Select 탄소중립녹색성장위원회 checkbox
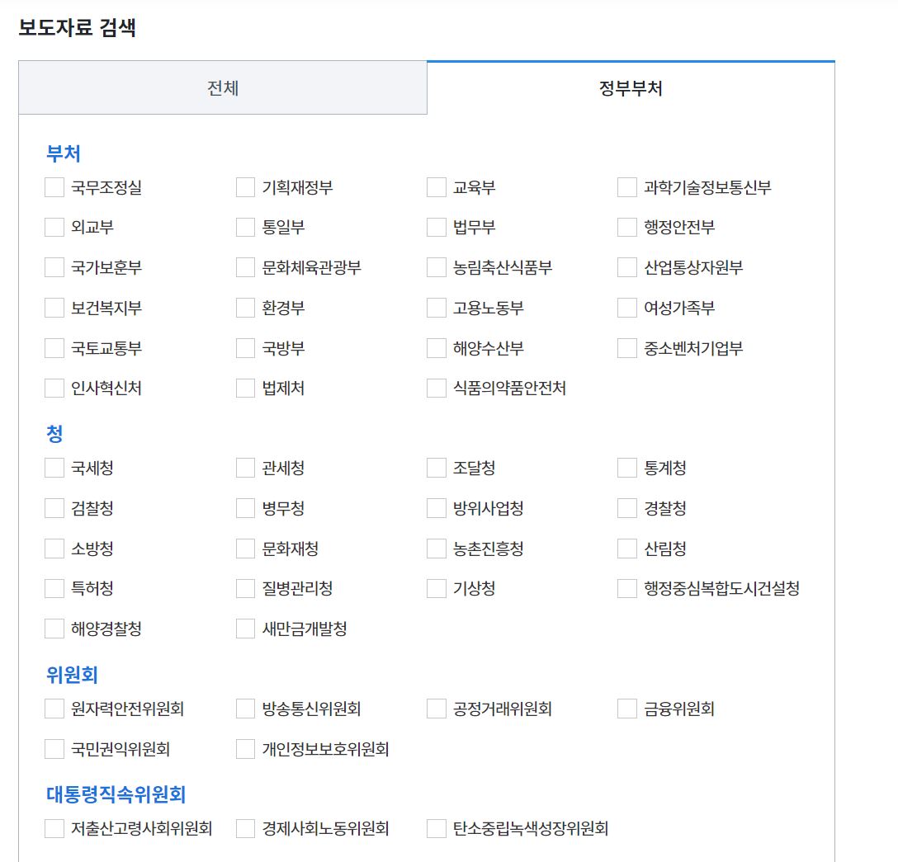This screenshot has height=862, width=898. 437,828
